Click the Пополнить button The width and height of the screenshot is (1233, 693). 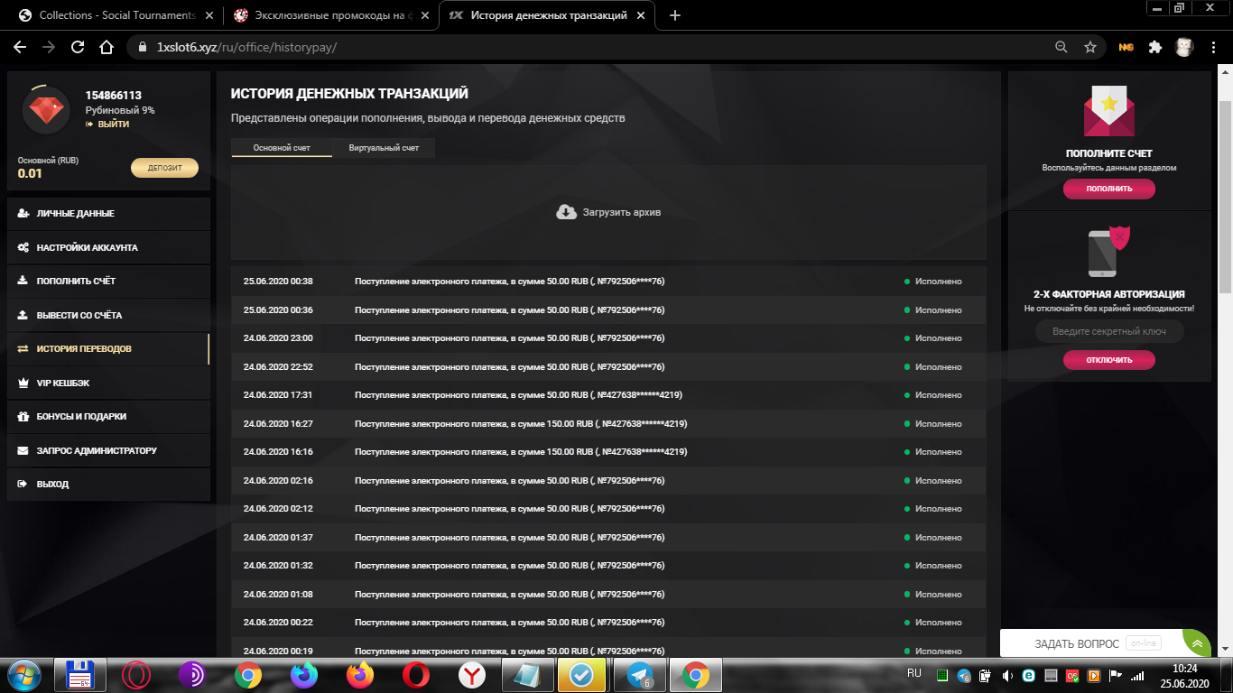(x=1109, y=189)
